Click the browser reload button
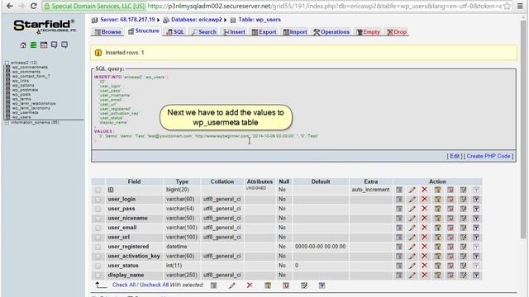This screenshot has height=297, width=529. (33, 6)
